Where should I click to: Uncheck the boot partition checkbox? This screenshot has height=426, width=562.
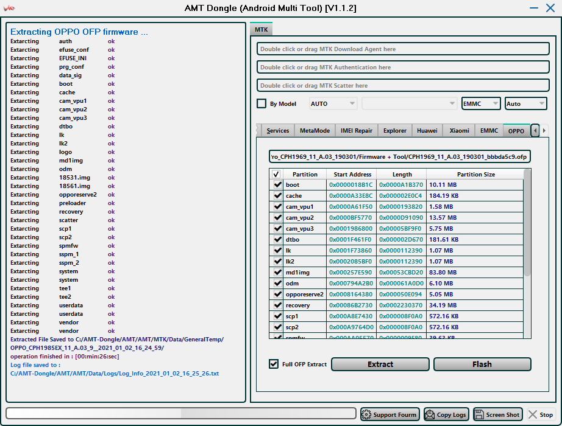277,185
